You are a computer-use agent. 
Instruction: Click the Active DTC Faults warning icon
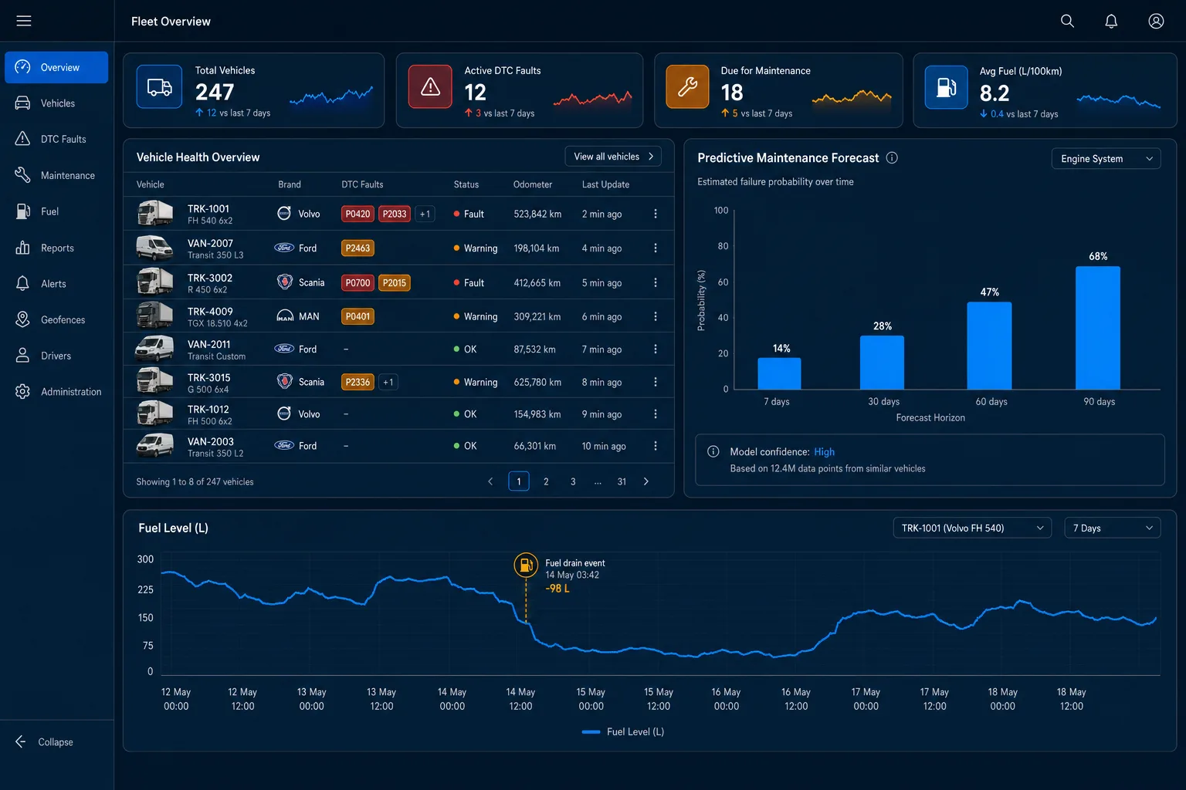point(430,87)
